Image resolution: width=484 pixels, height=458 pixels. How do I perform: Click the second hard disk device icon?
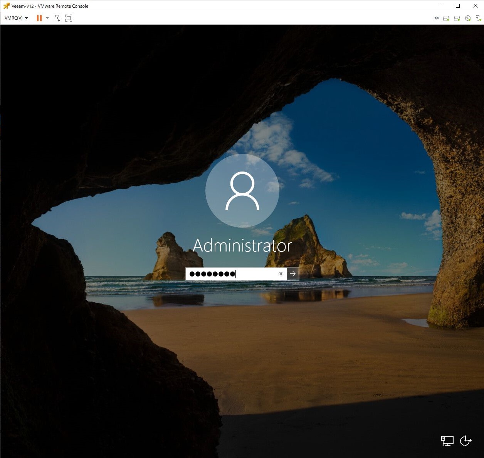tap(457, 18)
